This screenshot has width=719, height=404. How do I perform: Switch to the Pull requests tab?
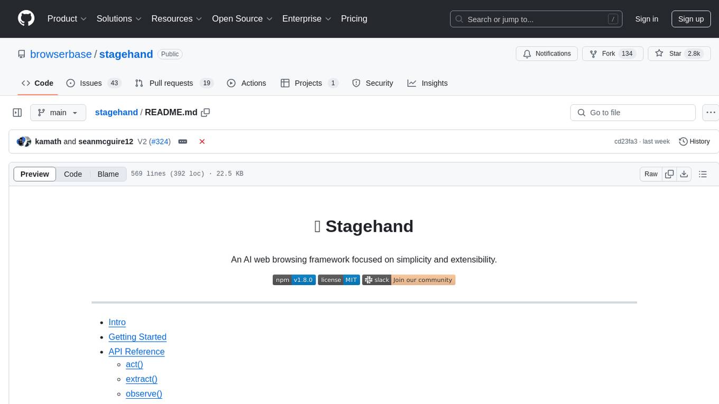174,83
